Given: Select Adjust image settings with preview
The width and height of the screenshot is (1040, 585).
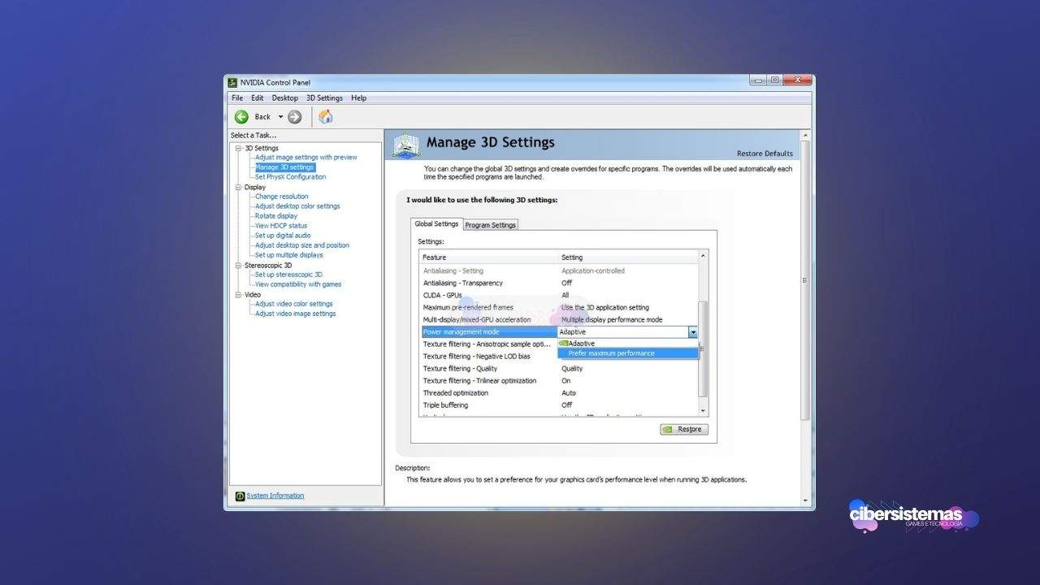Looking at the screenshot, I should point(306,158).
